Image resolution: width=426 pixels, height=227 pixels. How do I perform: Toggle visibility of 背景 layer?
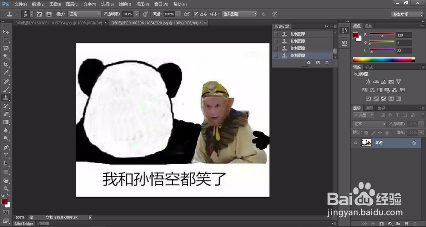click(355, 143)
